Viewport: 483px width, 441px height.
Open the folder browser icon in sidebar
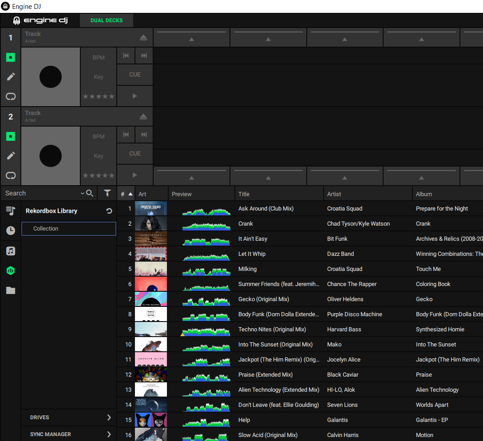(x=11, y=290)
